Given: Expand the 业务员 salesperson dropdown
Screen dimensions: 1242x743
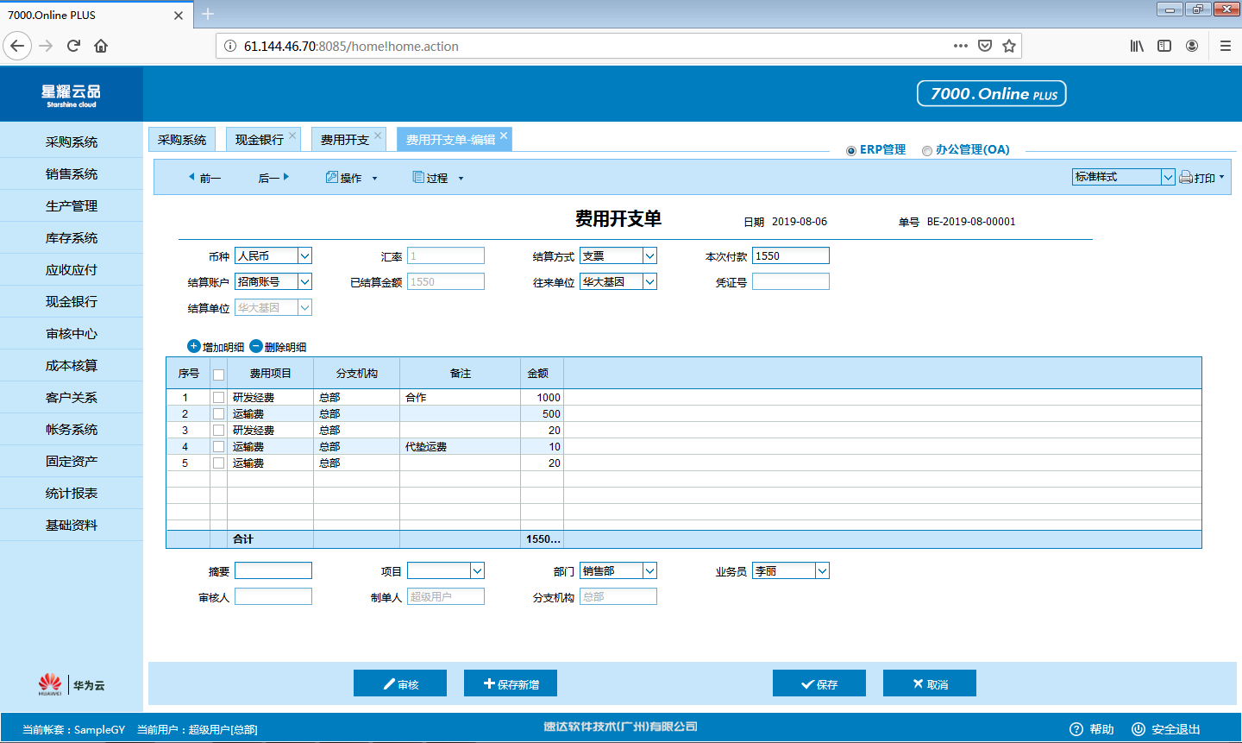Looking at the screenshot, I should pyautogui.click(x=822, y=571).
